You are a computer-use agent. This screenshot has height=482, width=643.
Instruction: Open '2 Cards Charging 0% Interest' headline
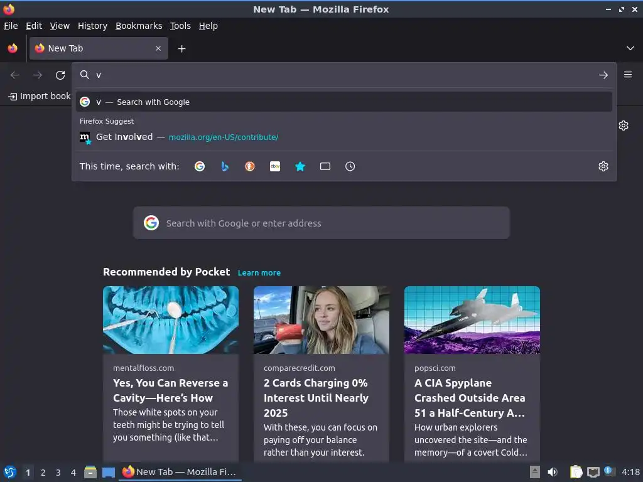[316, 397]
